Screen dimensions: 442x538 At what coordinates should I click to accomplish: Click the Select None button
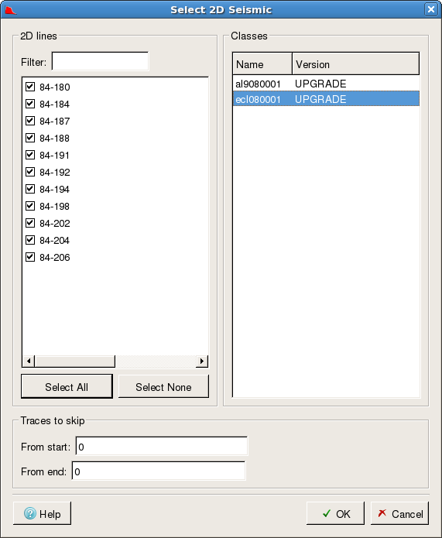click(163, 387)
